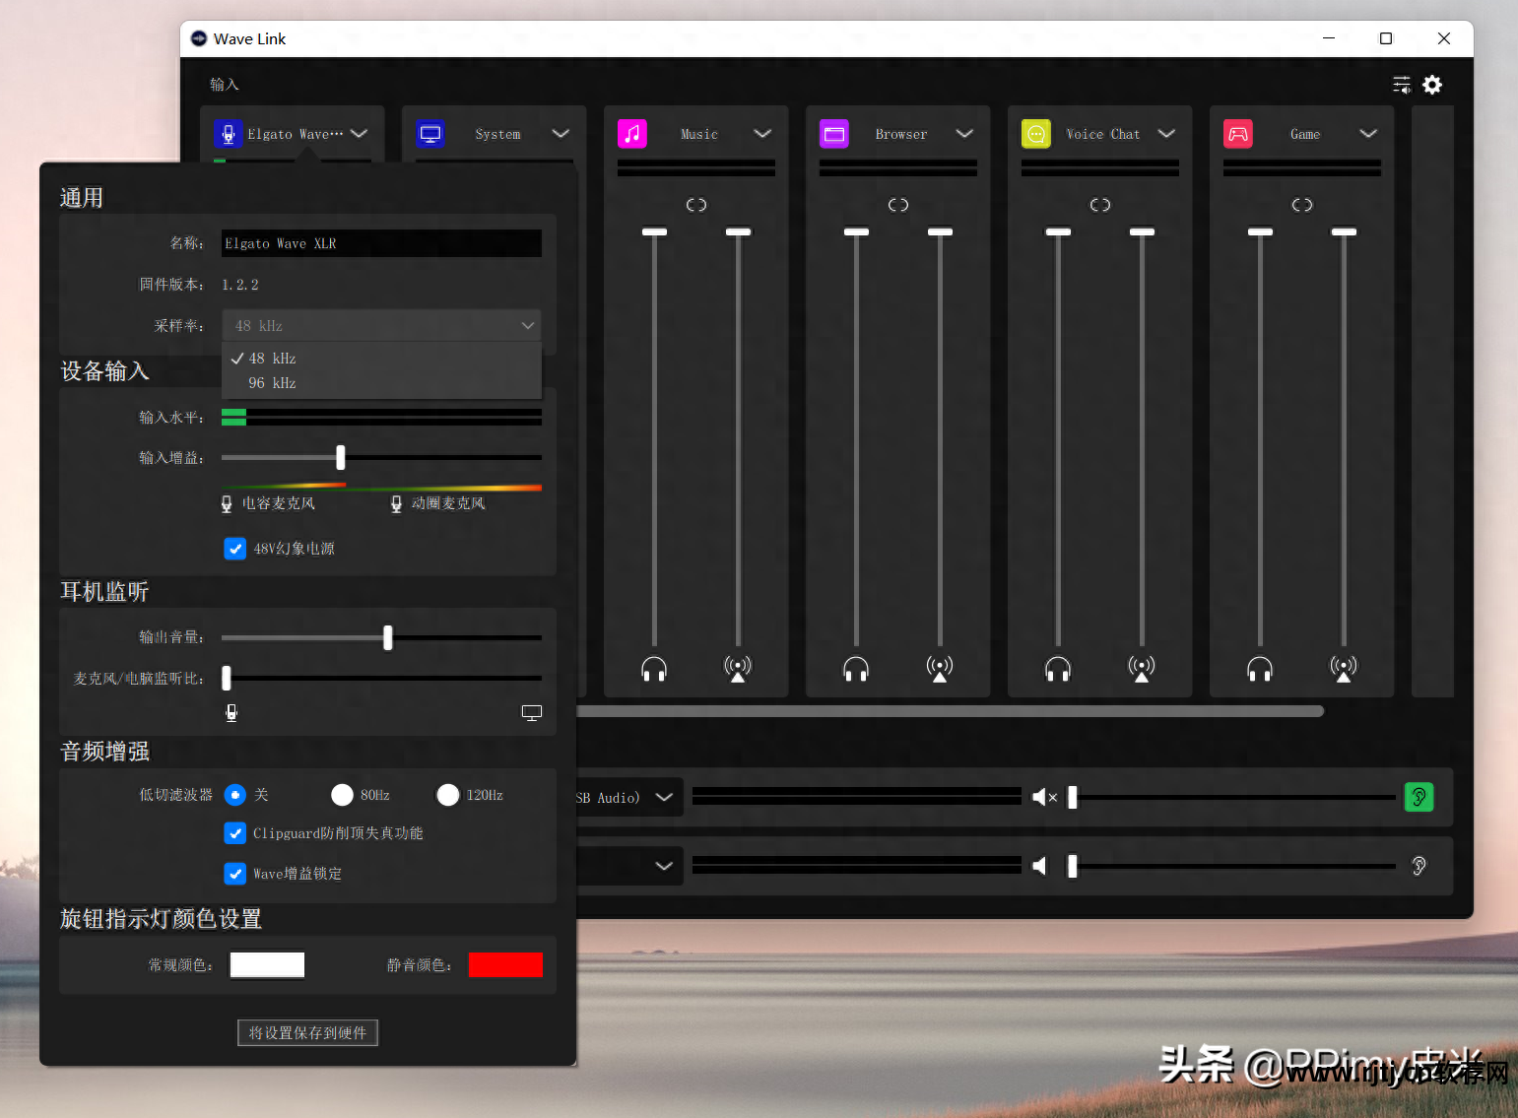This screenshot has height=1118, width=1518.
Task: Mute the second output mix speaker icon
Action: pos(1040,866)
